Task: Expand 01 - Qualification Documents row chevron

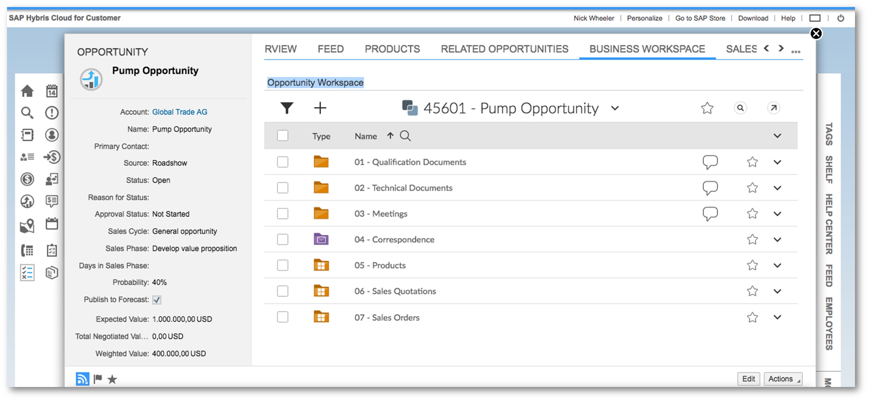Action: (x=778, y=162)
